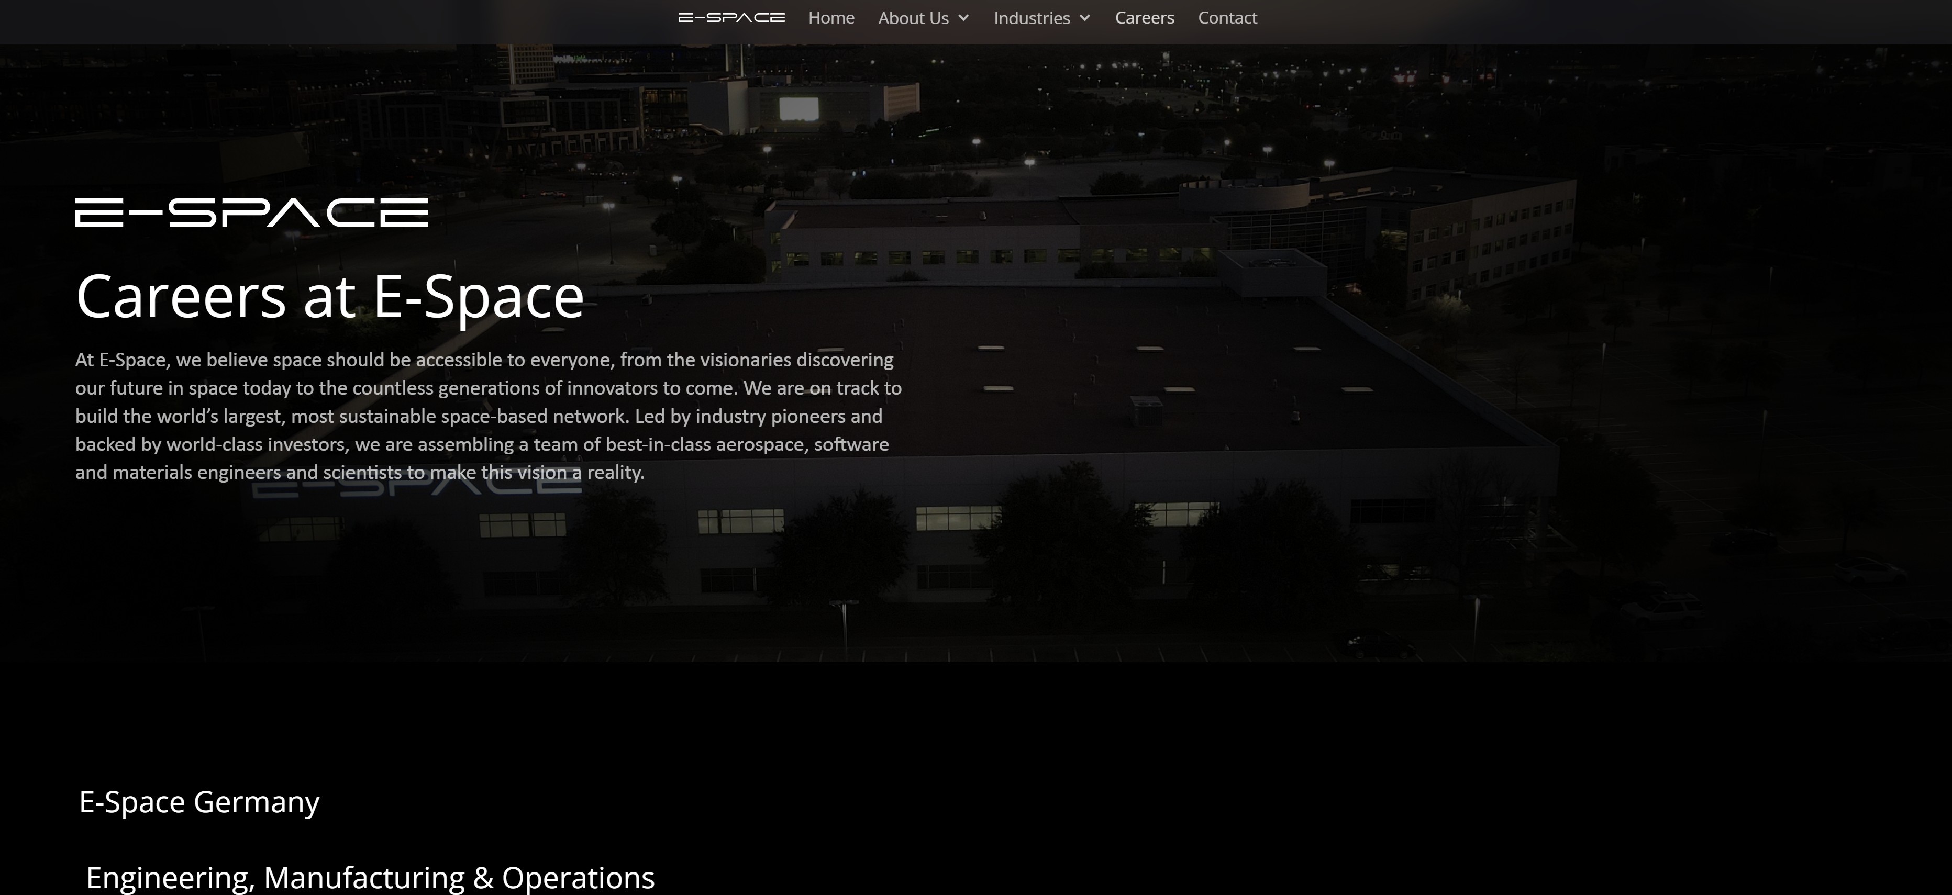Go to the Careers nav item
This screenshot has width=1952, height=895.
(x=1144, y=17)
